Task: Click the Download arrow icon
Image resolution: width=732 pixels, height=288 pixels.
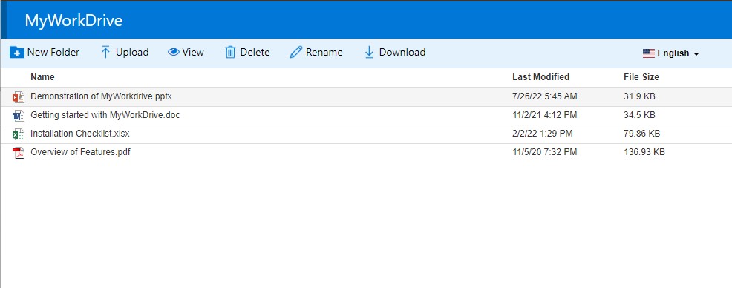Action: (x=369, y=52)
